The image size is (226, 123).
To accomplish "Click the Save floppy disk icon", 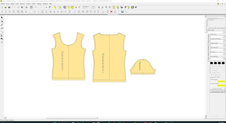I will (9, 7).
